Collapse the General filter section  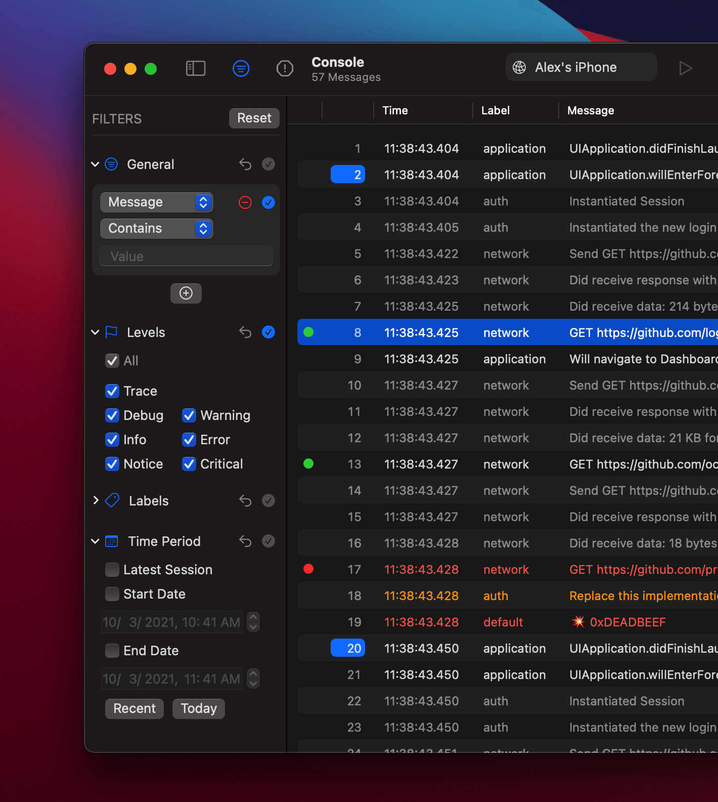(95, 164)
